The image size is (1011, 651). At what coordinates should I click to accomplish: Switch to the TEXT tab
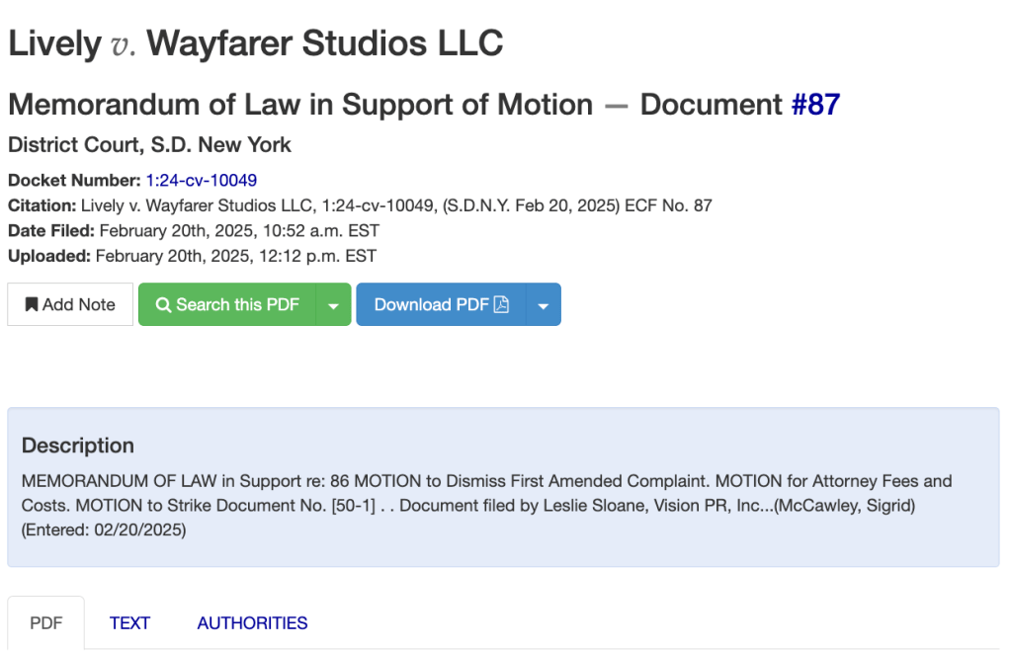[129, 623]
